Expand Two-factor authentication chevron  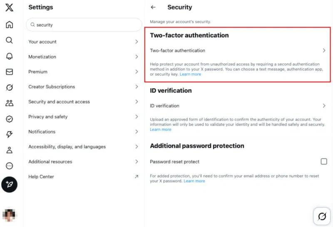(324, 50)
